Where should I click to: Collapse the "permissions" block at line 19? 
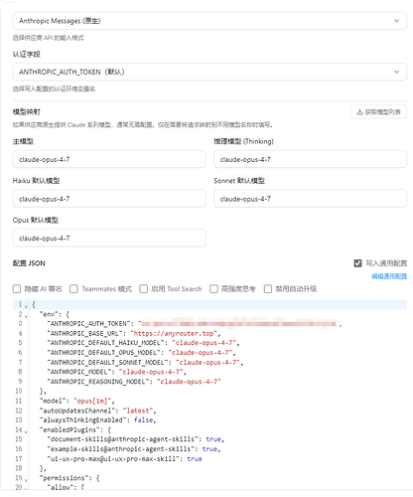coord(26,479)
